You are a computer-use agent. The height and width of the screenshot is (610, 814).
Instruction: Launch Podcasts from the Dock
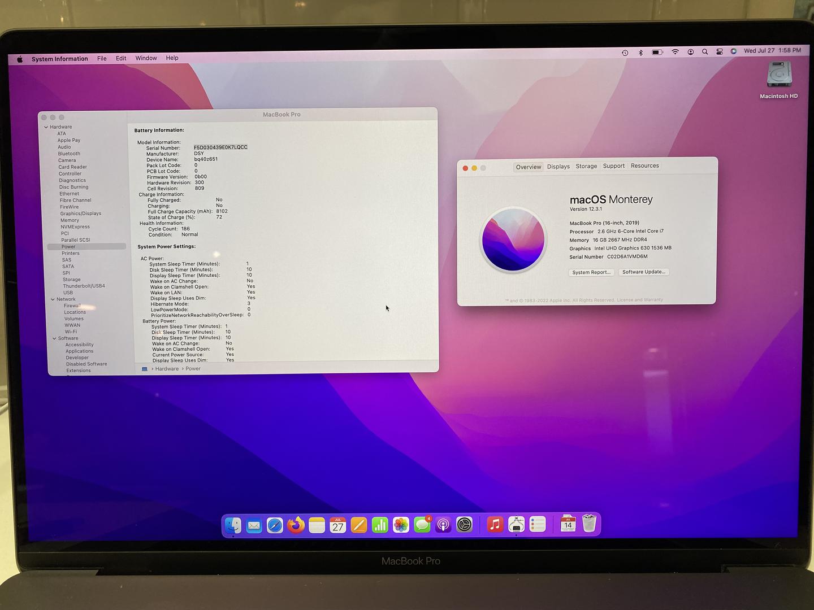443,525
